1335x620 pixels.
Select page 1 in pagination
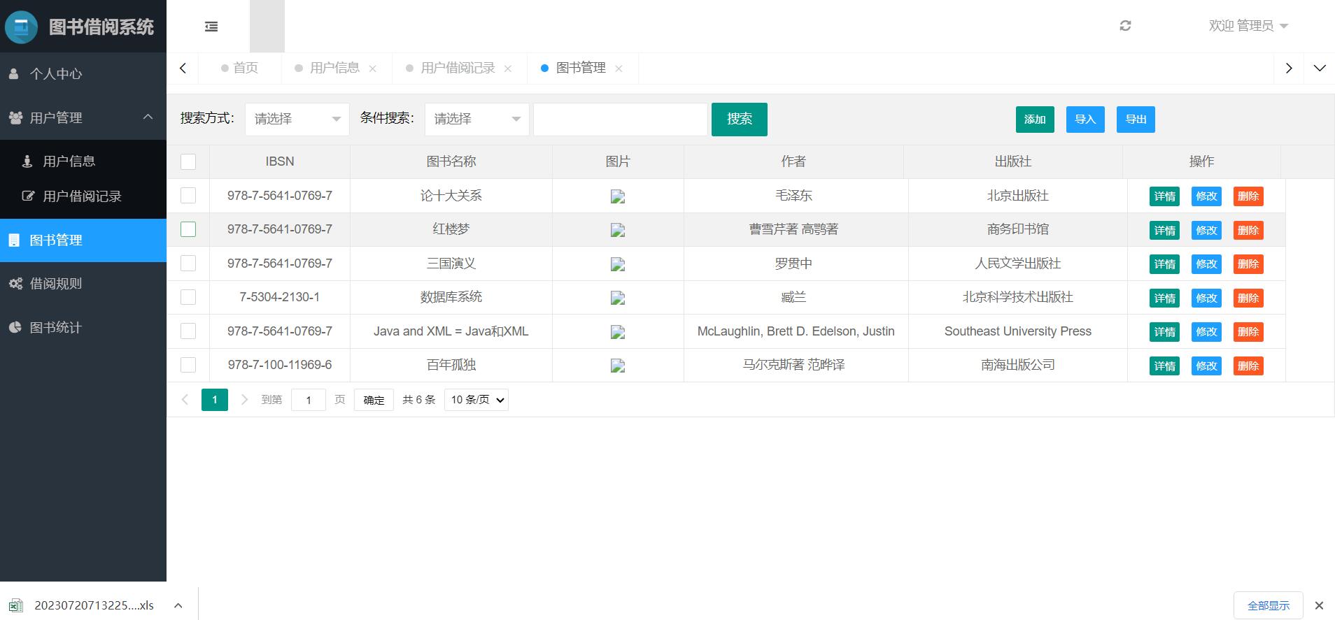[215, 400]
